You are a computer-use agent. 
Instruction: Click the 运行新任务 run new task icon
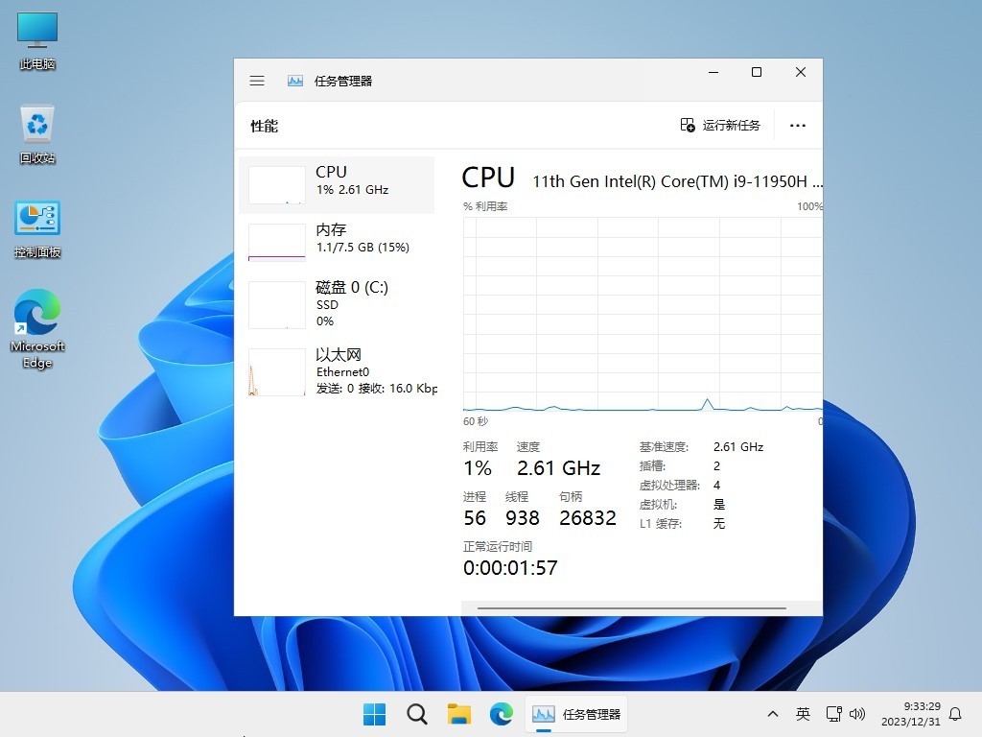(688, 125)
